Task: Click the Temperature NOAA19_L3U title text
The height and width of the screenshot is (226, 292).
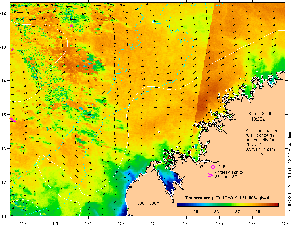Action: tap(227, 198)
